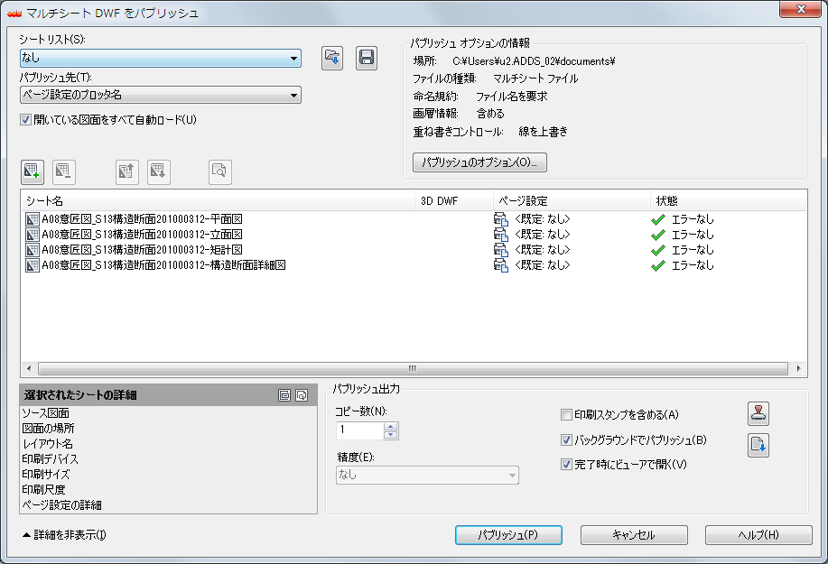
Task: Open ページ設定 dropdown for 立面図 row
Action: (543, 235)
